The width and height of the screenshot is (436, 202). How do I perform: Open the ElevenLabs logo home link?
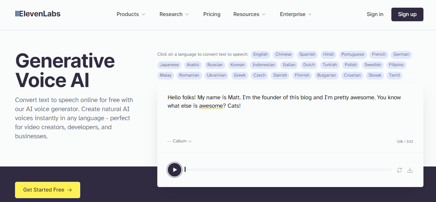(38, 14)
